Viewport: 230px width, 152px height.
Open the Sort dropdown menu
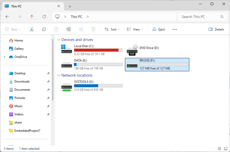[112, 29]
